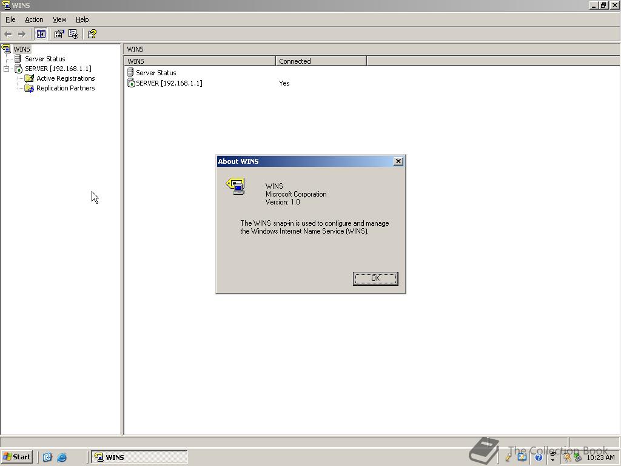Screen dimensions: 621x466
Task: Sort by the WINS column header
Action: coord(200,61)
